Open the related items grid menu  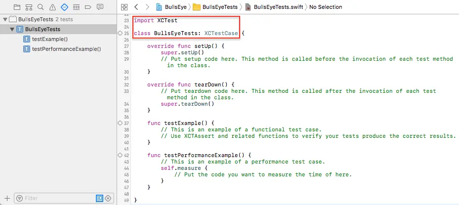(x=124, y=7)
